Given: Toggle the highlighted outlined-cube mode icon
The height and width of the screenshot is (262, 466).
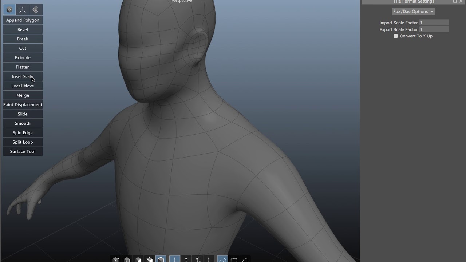Looking at the screenshot, I should [x=161, y=259].
